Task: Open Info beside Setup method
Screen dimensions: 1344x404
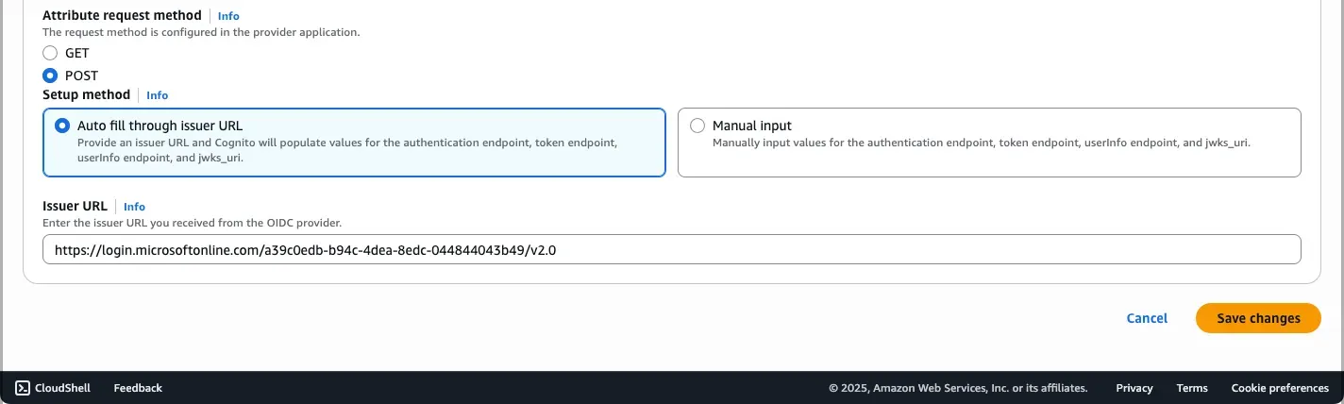Action: tap(157, 95)
